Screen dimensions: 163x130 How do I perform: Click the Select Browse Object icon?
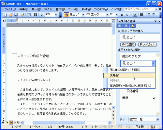113,115
